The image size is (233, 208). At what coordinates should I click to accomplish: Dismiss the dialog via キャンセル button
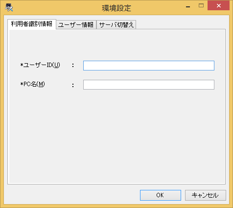click(206, 195)
